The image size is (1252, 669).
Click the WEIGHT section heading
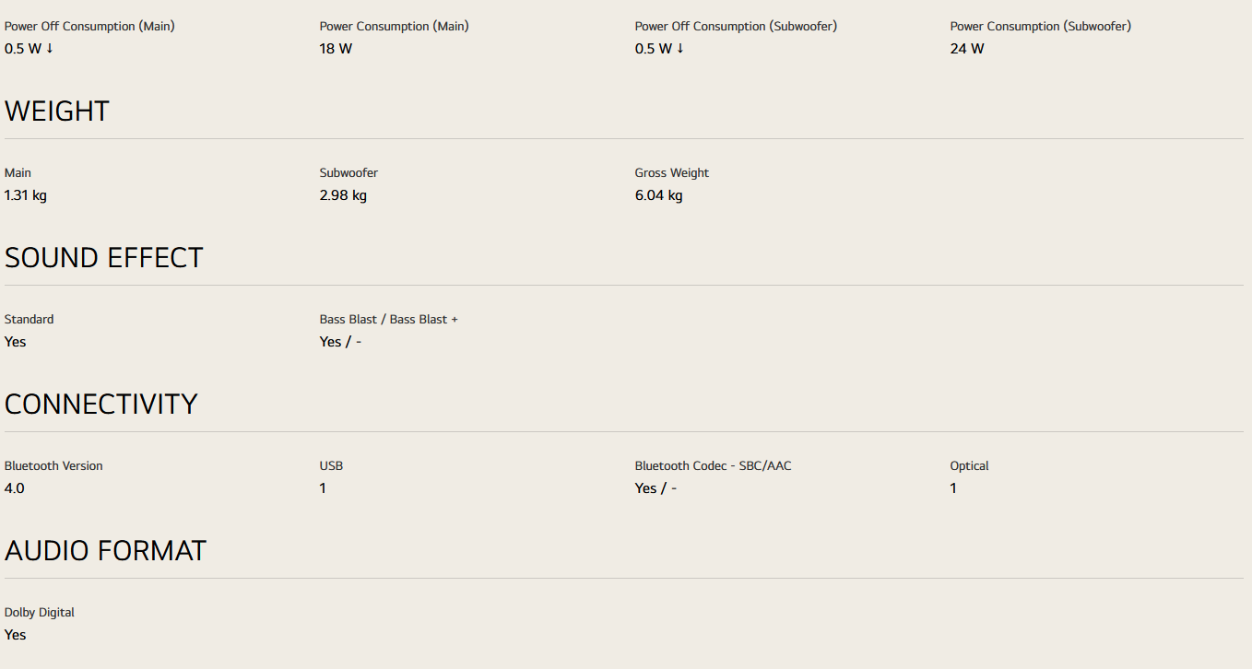pos(57,111)
